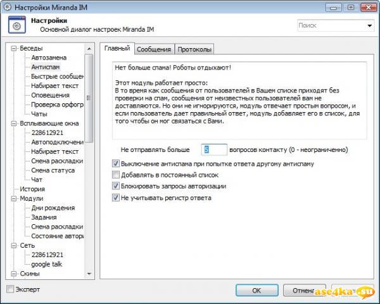The image size is (380, 304).
Task: Select 'Смена статуса' tree item
Action: (x=53, y=170)
